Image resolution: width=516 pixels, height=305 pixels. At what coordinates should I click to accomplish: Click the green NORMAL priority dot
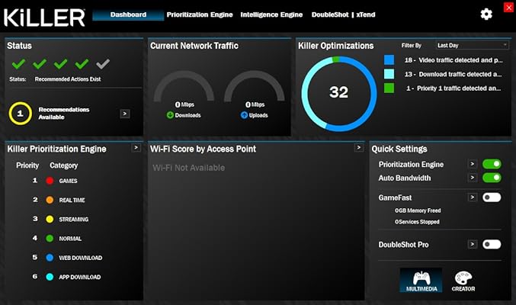pyautogui.click(x=50, y=238)
